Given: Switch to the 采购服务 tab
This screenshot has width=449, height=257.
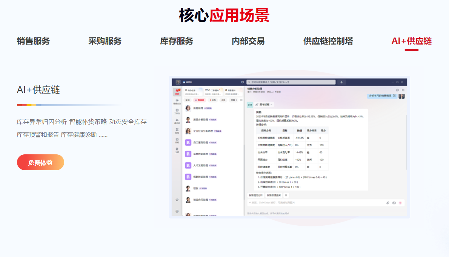Looking at the screenshot, I should coord(105,41).
